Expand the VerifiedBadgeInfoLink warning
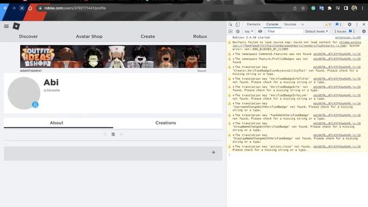Image resolution: width=368 pixels, height=207 pixels. point(233,95)
